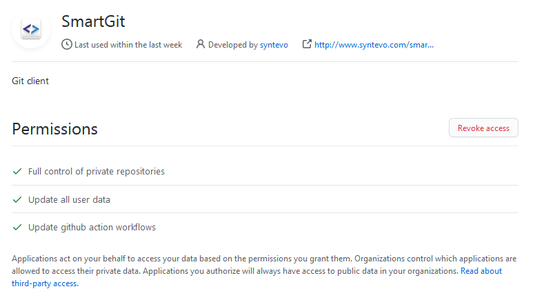Follow the Read about third-party access link
The height and width of the screenshot is (300, 546).
point(481,271)
